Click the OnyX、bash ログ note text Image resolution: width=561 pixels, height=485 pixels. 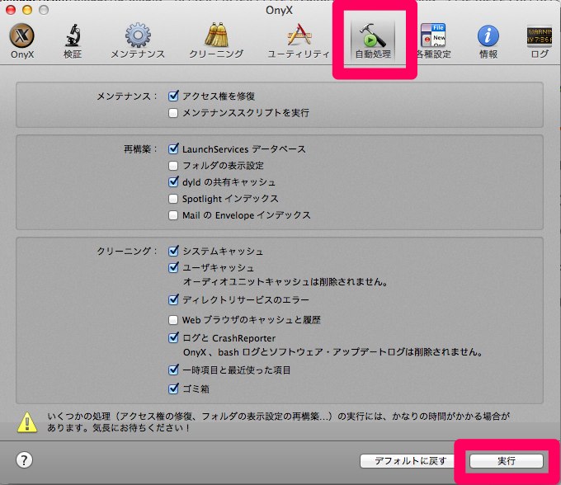pos(332,352)
